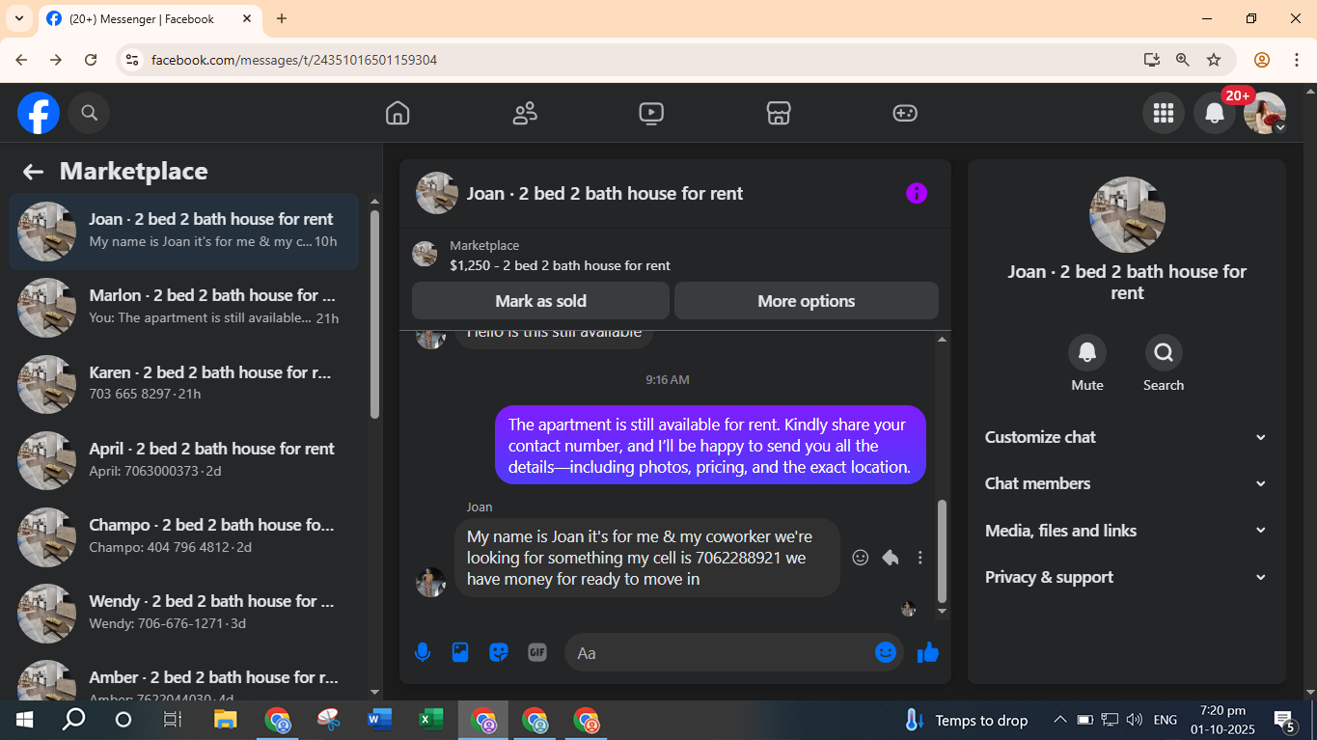1317x740 pixels.
Task: Open the account profile picture menu
Action: coord(1265,113)
